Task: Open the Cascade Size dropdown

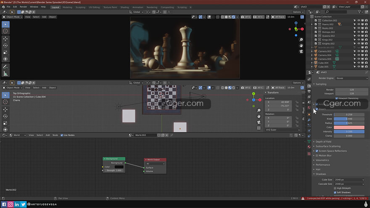Action: 349,184
